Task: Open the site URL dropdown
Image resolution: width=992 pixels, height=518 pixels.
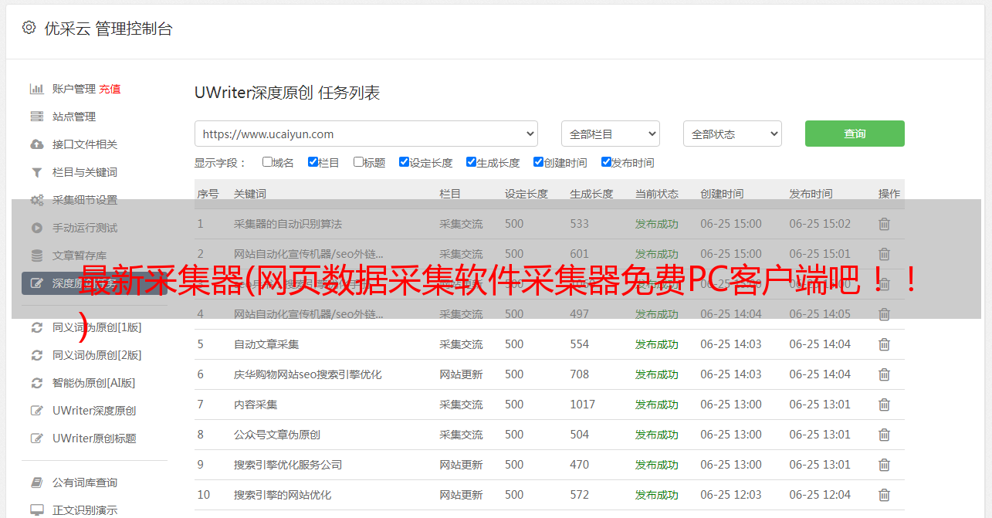Action: (366, 134)
